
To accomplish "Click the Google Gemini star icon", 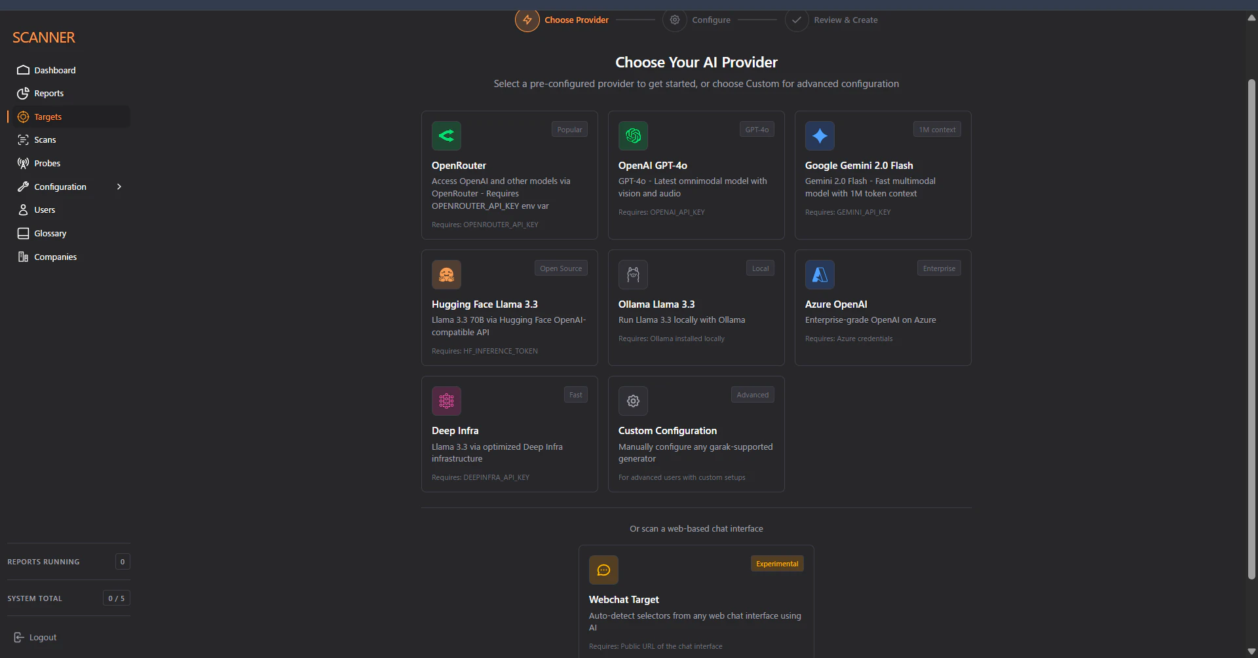I will pyautogui.click(x=820, y=136).
